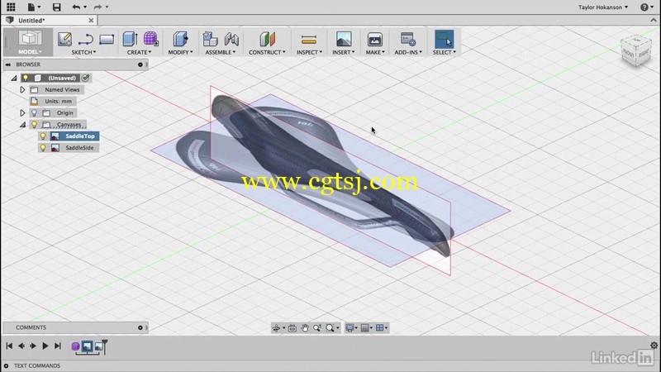Activate the Select tool
Viewport: 661px width, 372px height.
444,39
